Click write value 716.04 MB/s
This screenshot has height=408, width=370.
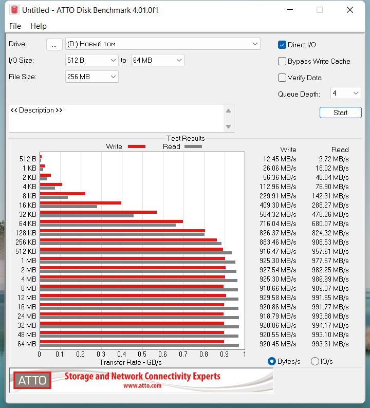tap(278, 224)
